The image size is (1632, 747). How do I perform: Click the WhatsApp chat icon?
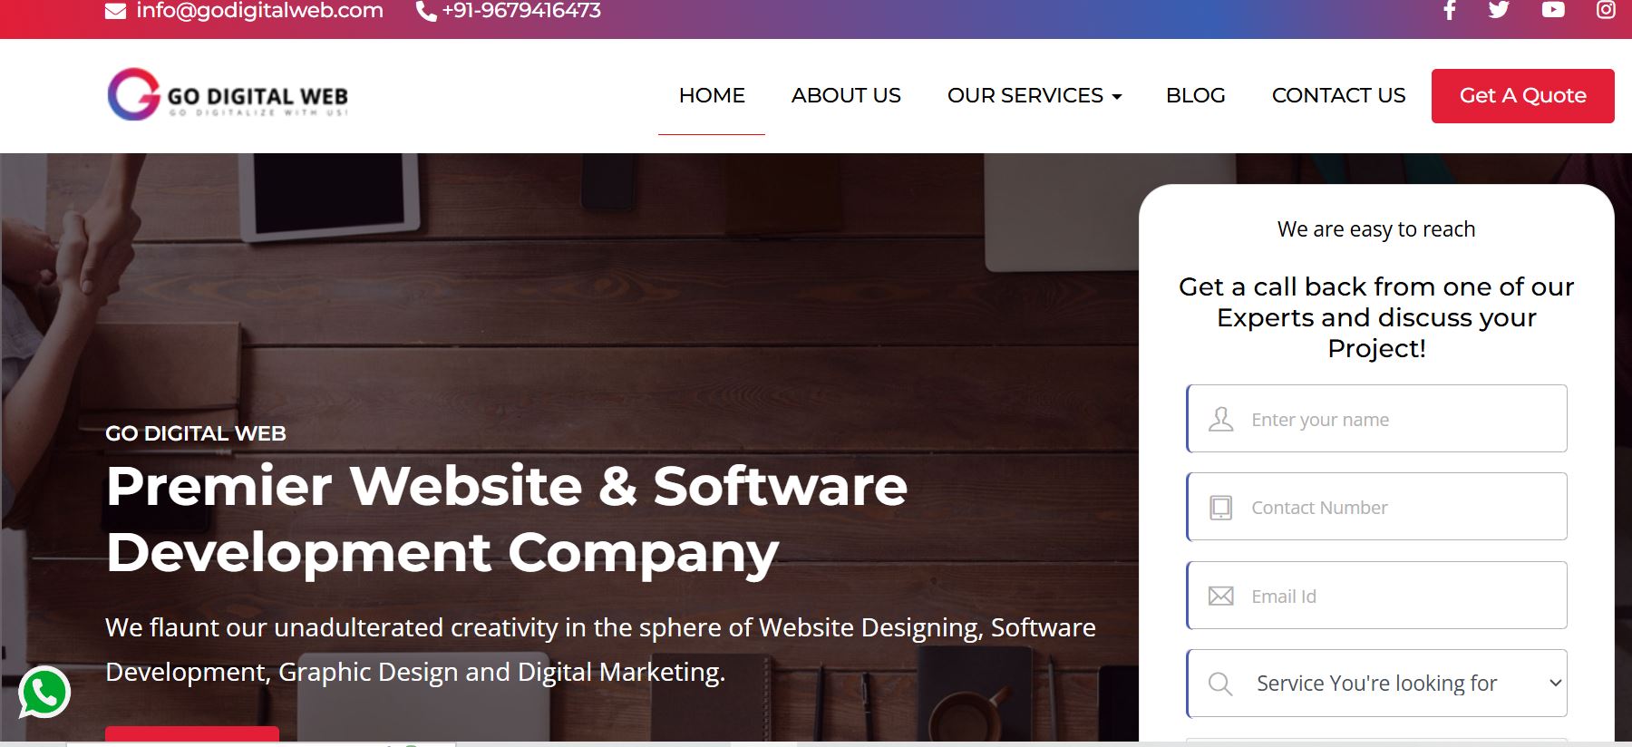pyautogui.click(x=44, y=693)
